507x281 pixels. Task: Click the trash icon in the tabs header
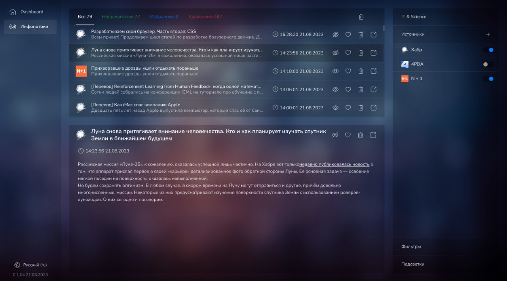coord(361,17)
